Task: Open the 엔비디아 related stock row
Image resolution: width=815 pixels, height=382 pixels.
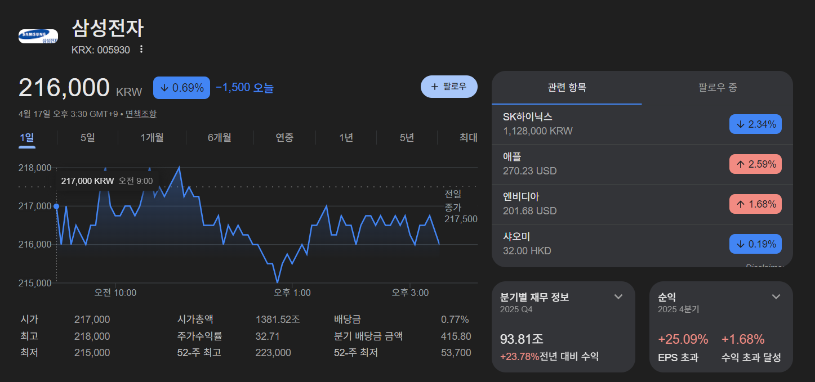Action: (x=642, y=204)
